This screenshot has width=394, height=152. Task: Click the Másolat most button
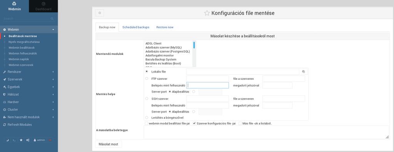click(x=109, y=144)
